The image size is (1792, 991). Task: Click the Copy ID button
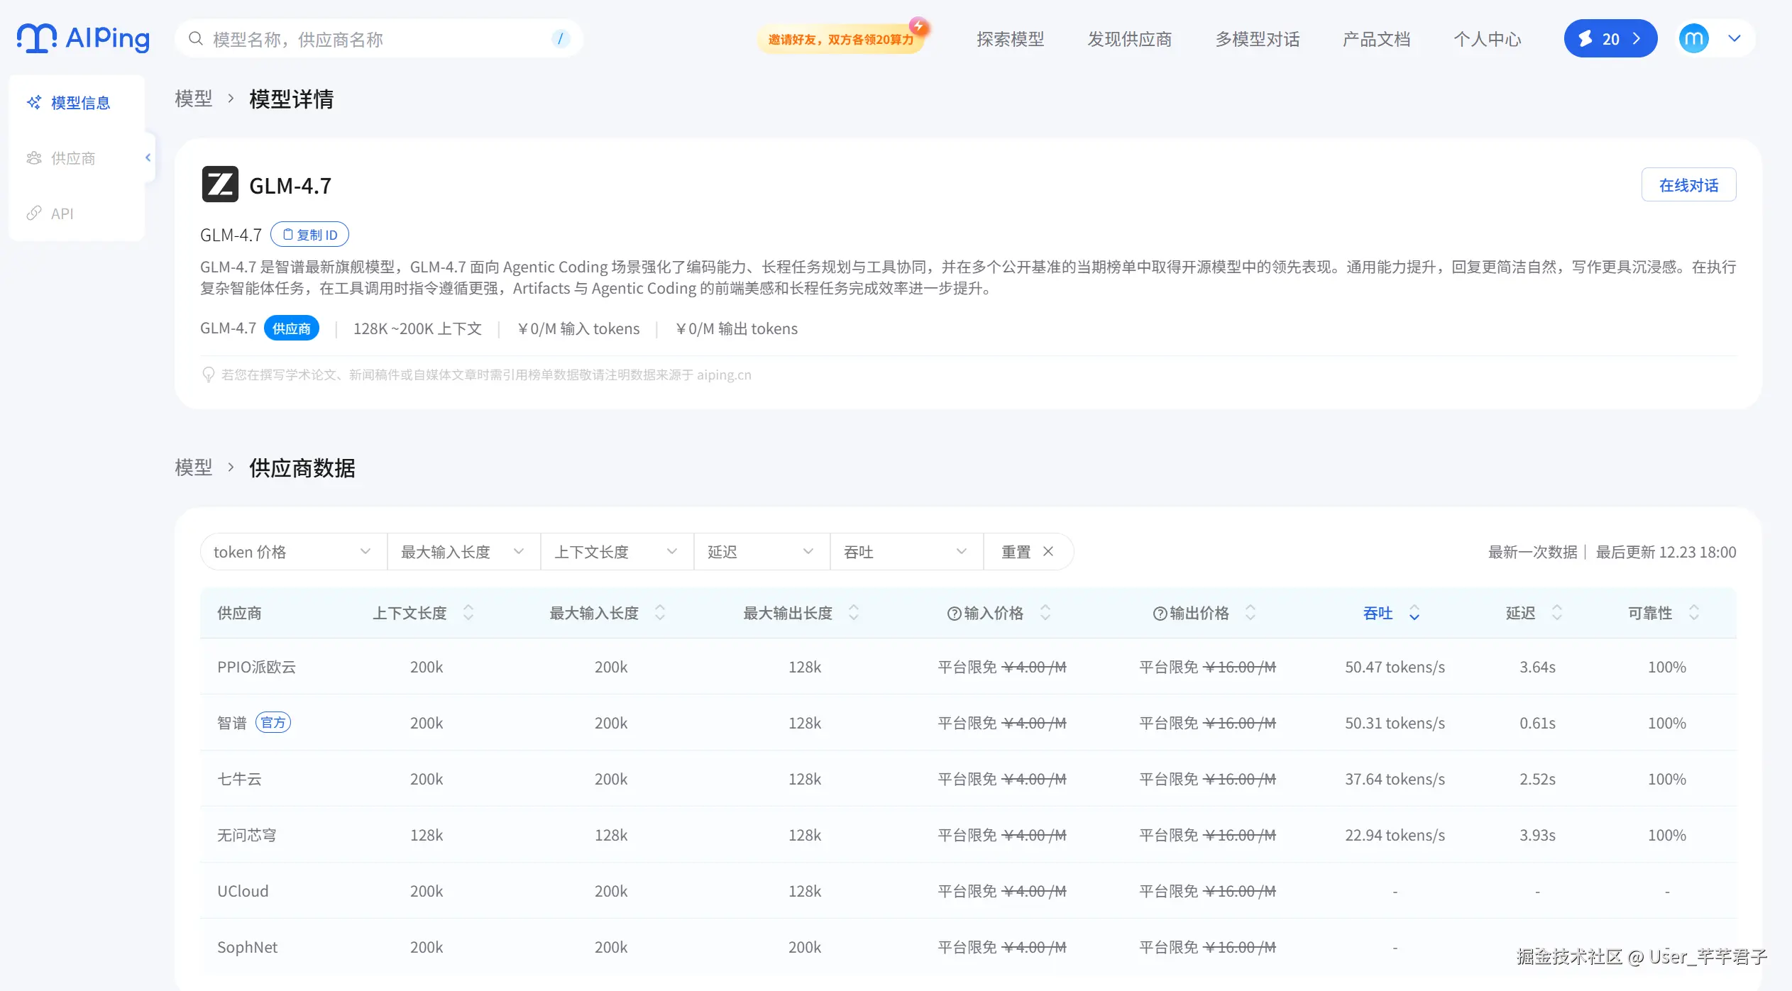[x=309, y=235]
